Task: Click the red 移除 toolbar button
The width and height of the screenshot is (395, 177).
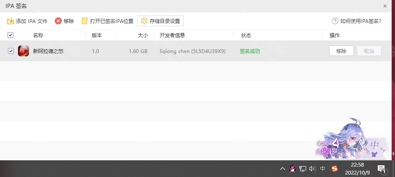Action: (65, 21)
